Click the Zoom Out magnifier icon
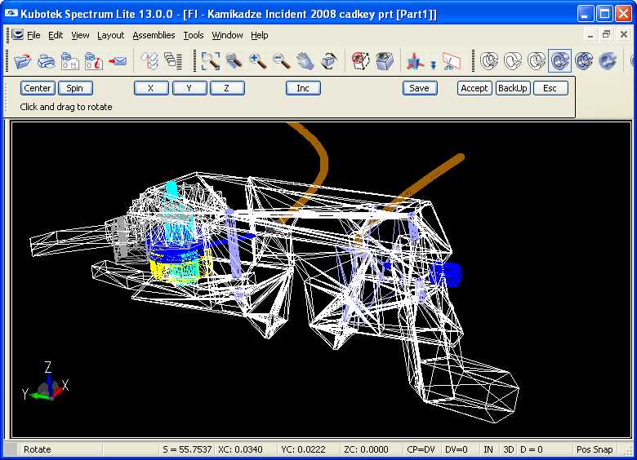 (282, 60)
